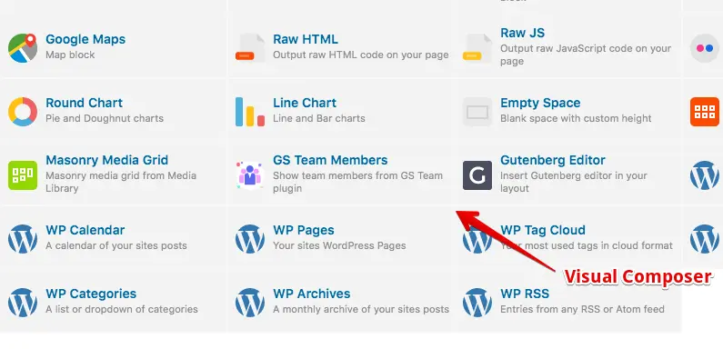Click the orange grid icon at right edge
Viewport: 723px width, 349px height.
(705, 112)
